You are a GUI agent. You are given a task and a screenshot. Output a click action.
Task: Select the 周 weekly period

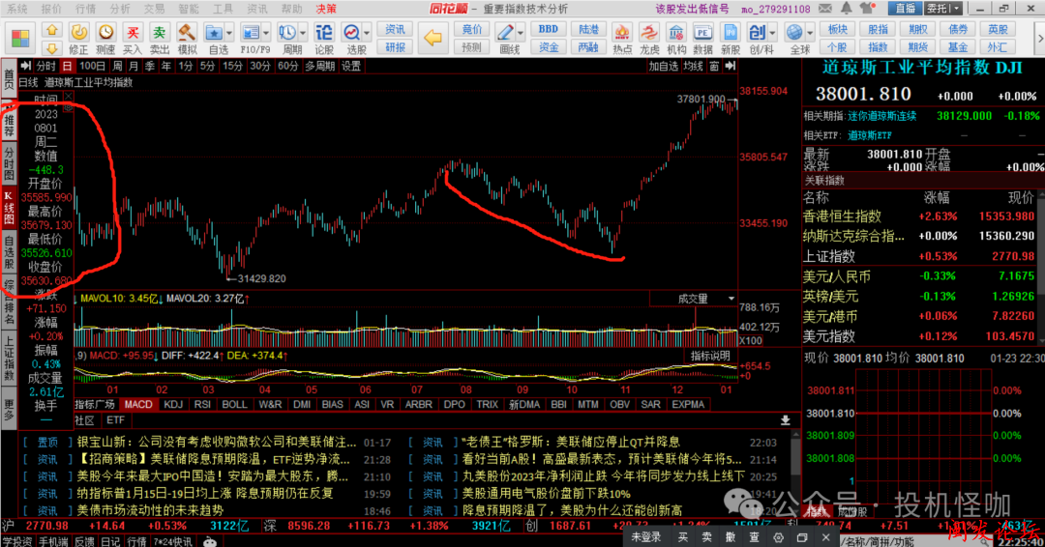tap(117, 66)
